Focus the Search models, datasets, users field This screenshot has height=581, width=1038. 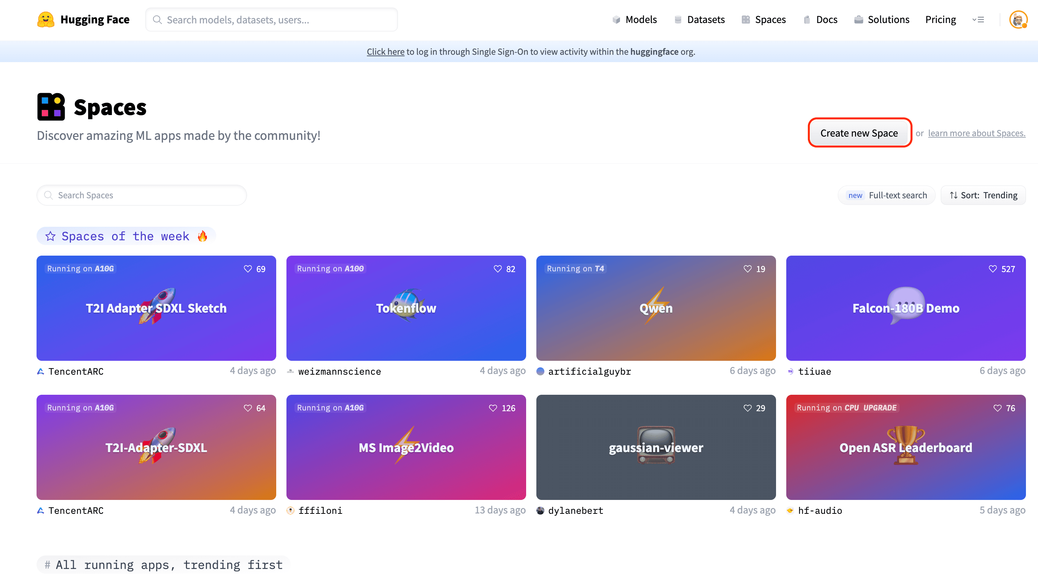click(271, 20)
